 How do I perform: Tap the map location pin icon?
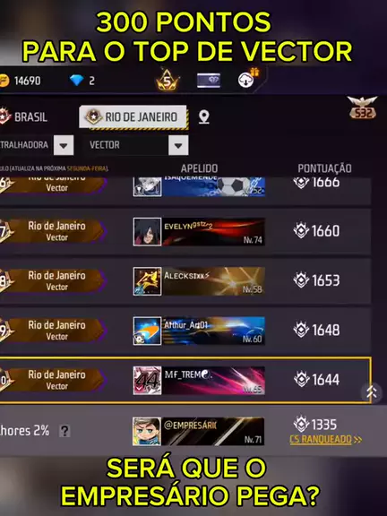coord(204,116)
